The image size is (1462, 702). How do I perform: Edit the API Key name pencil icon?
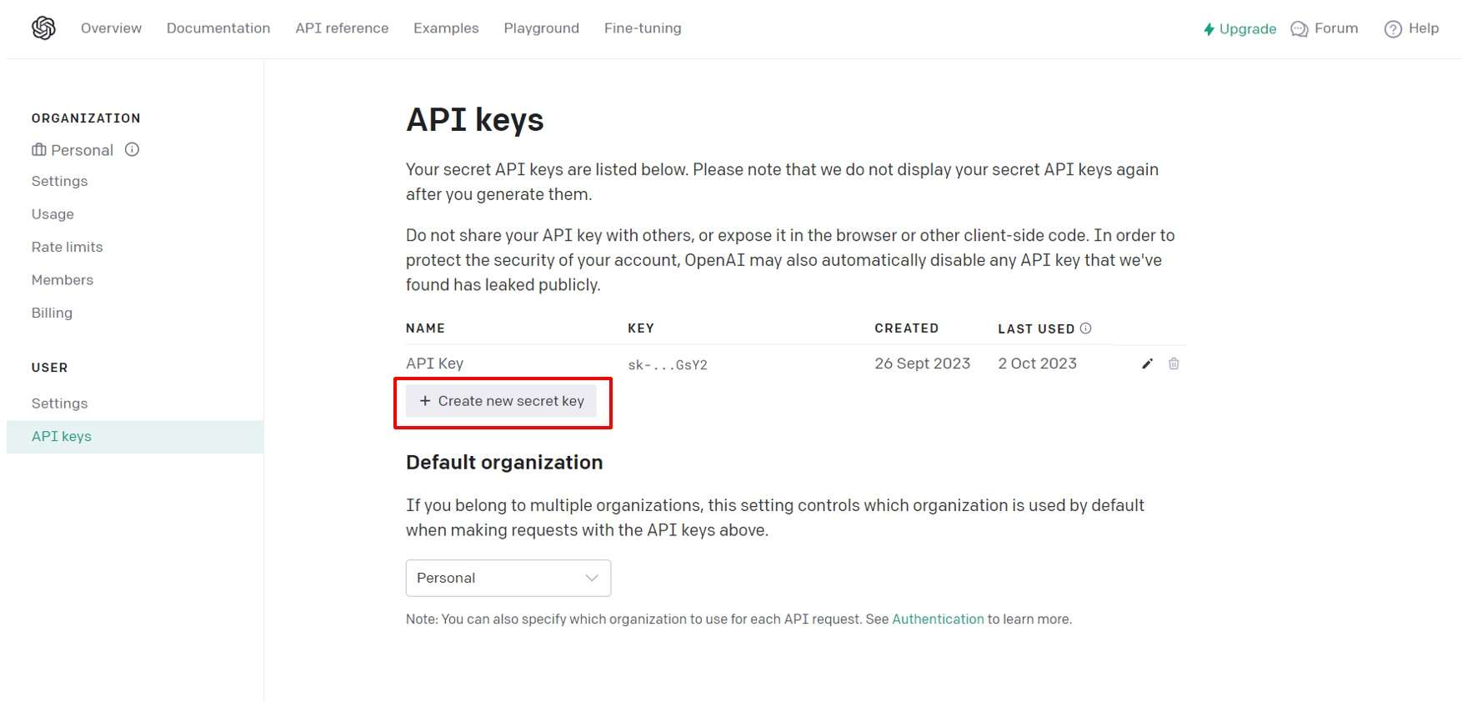[x=1147, y=364]
